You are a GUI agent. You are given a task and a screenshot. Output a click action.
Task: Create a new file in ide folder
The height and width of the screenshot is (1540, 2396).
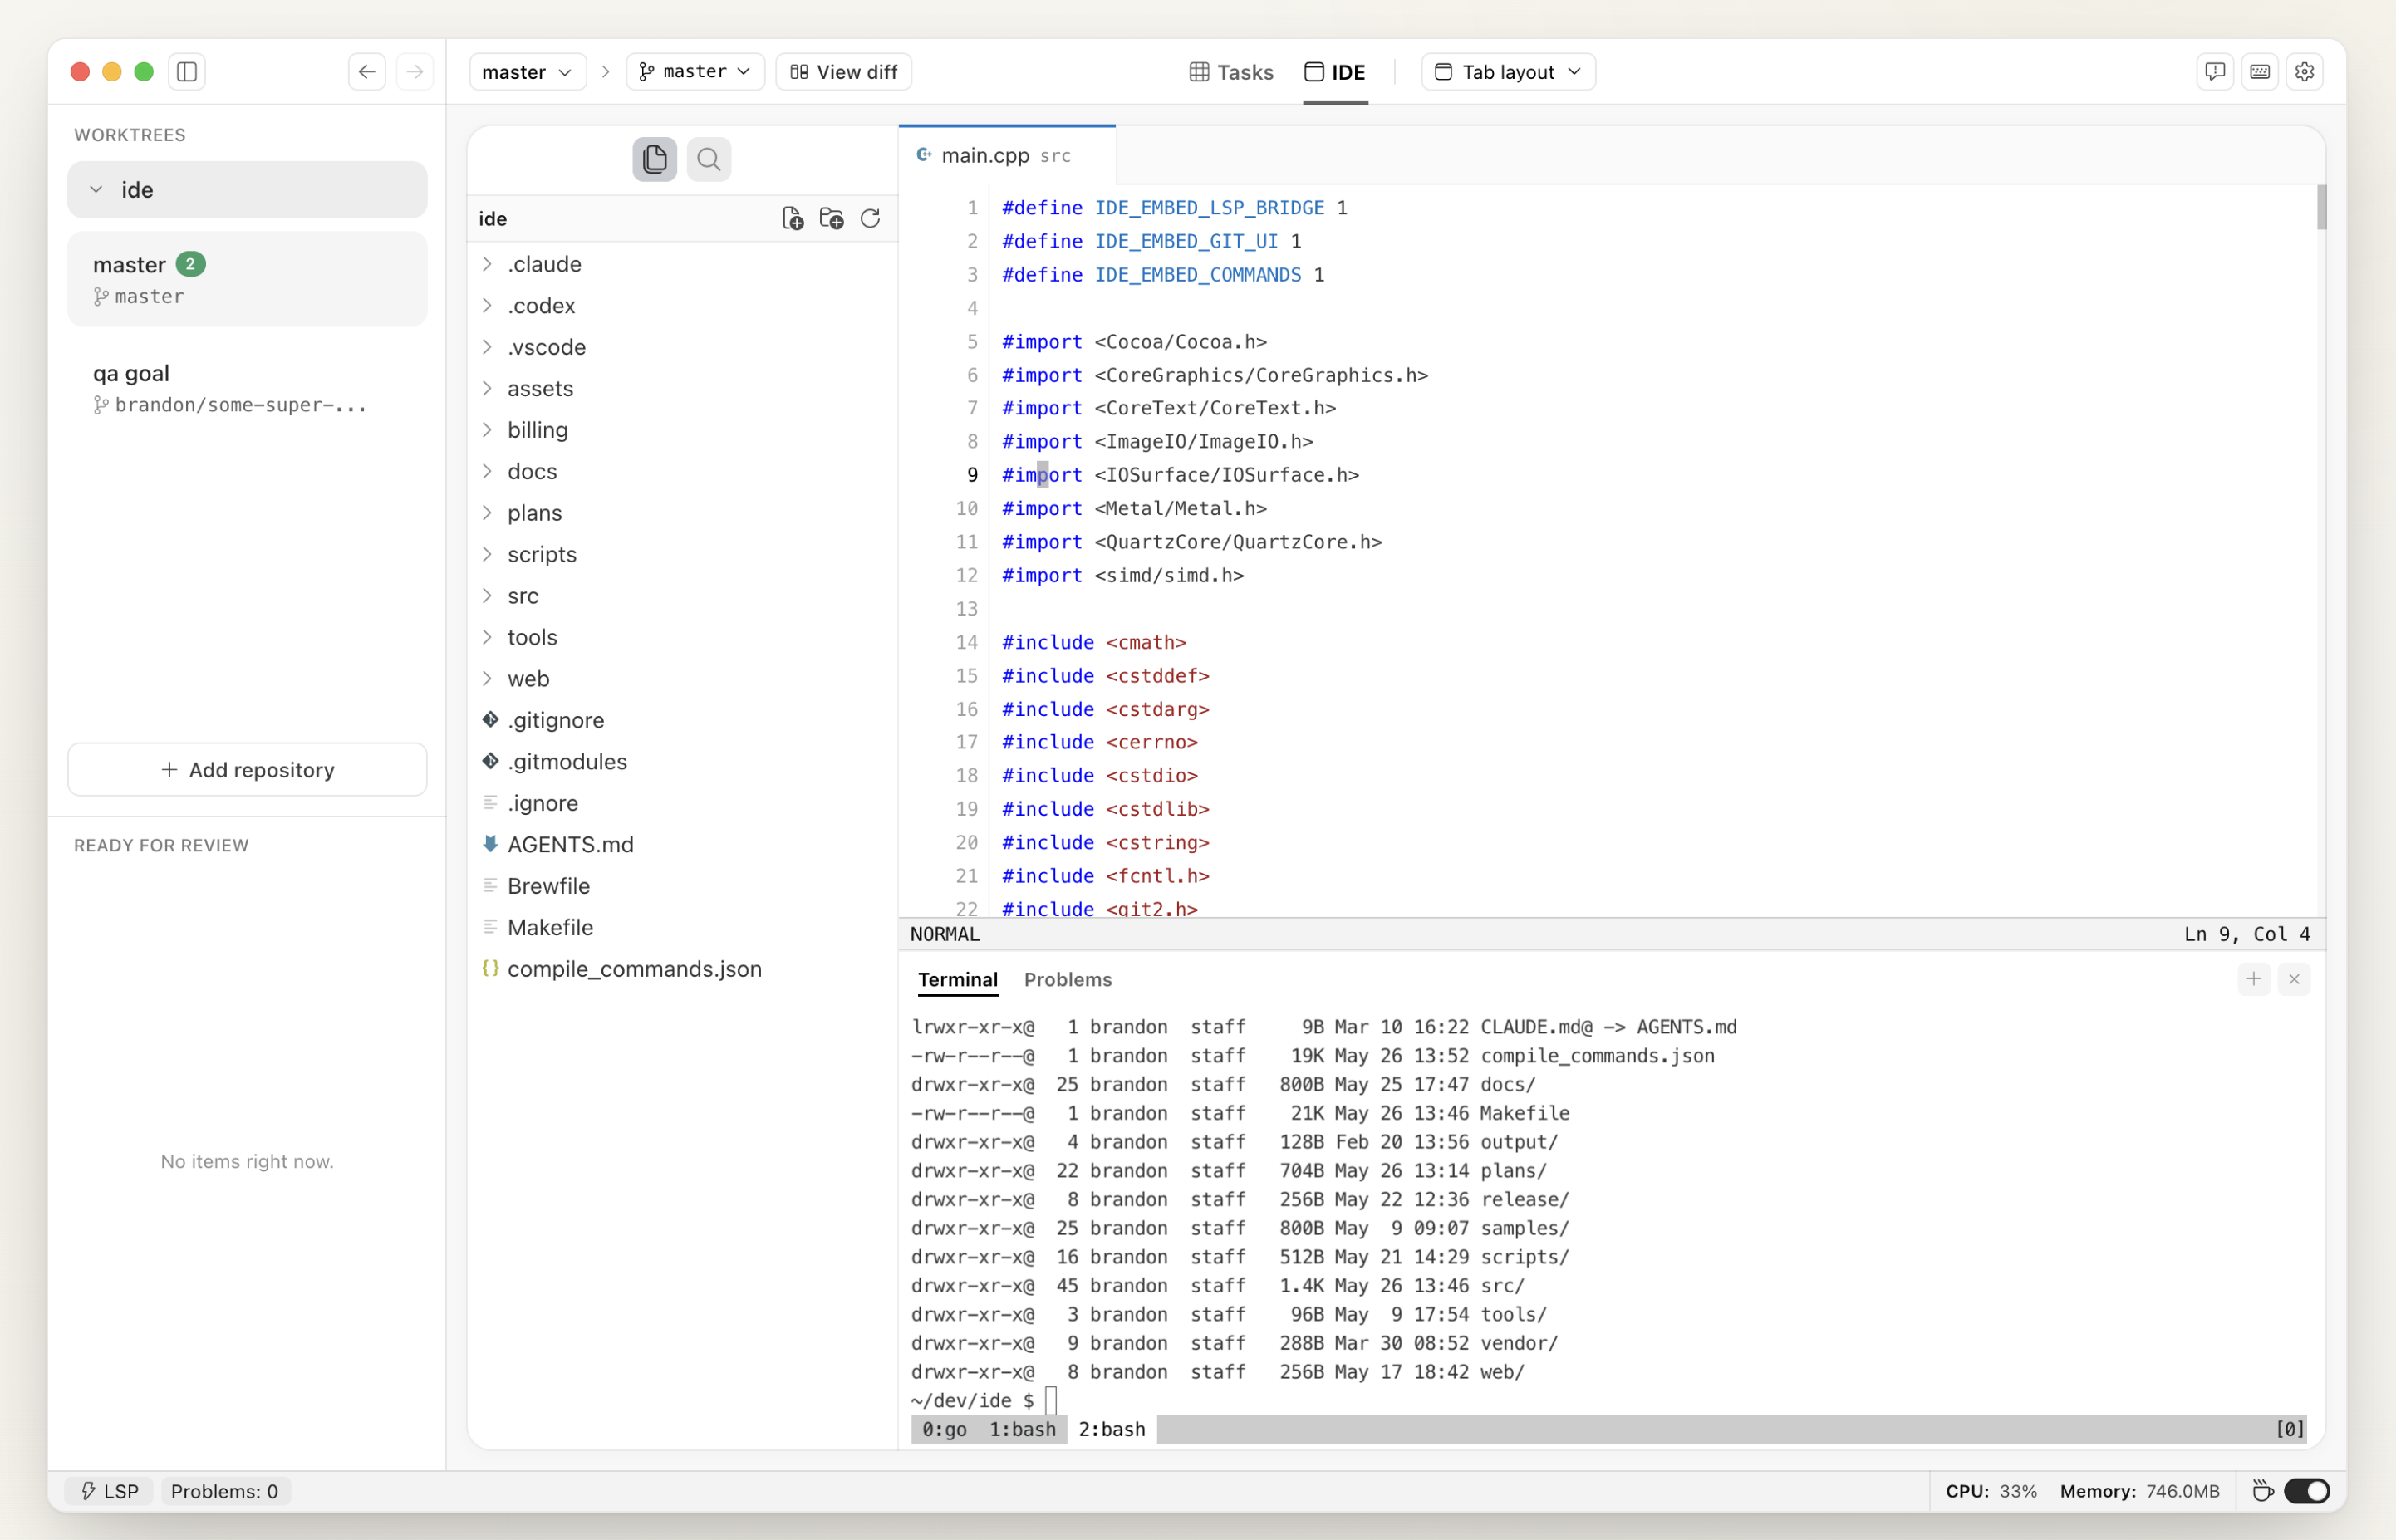click(793, 219)
